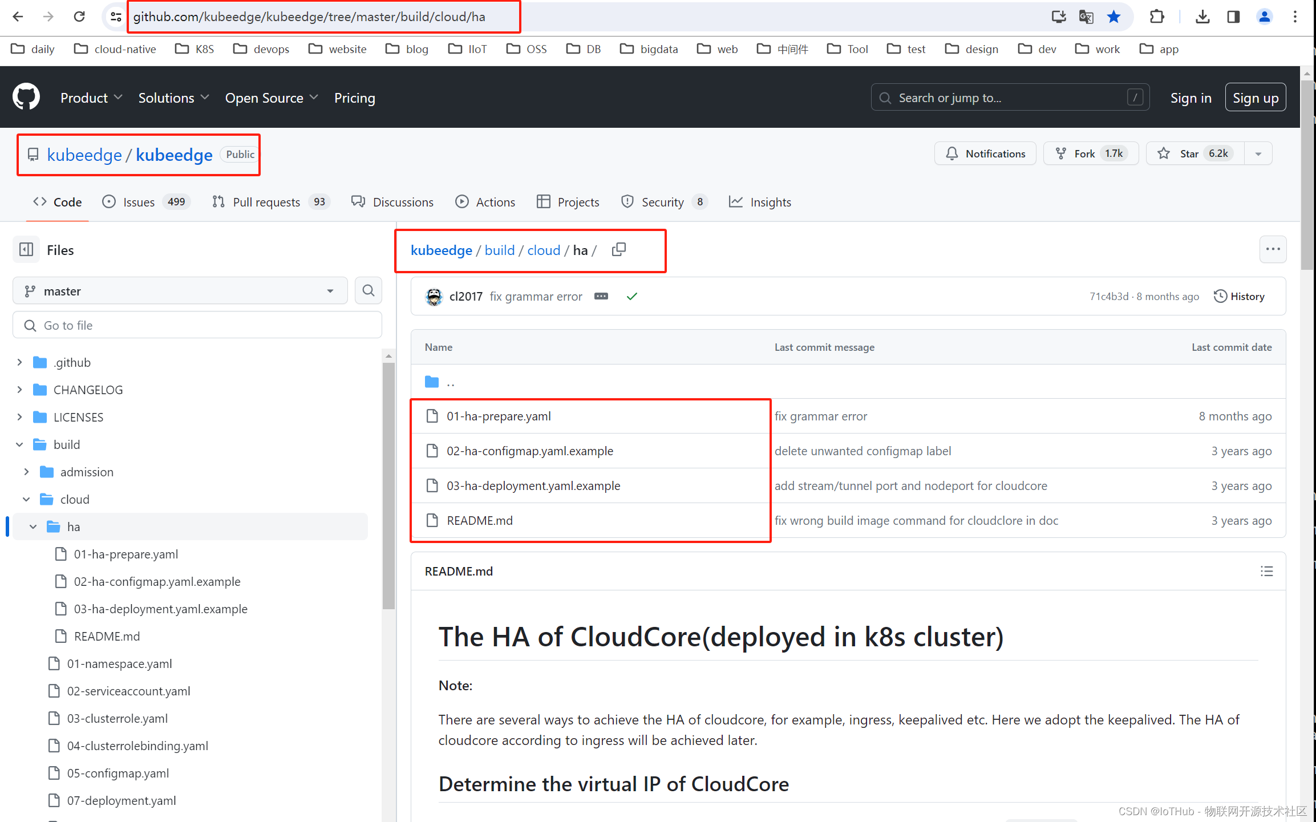This screenshot has width=1316, height=822.
Task: Click the translate page icon
Action: pos(1086,17)
